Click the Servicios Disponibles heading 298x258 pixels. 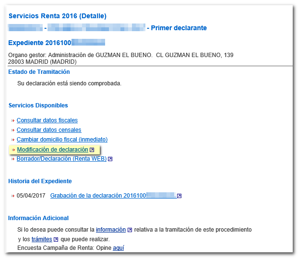point(38,106)
